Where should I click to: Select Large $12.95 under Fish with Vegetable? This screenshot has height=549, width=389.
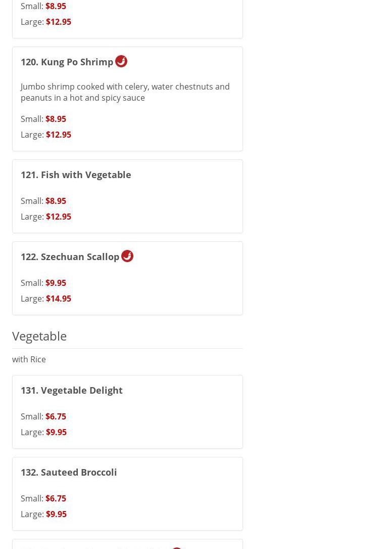pos(46,217)
